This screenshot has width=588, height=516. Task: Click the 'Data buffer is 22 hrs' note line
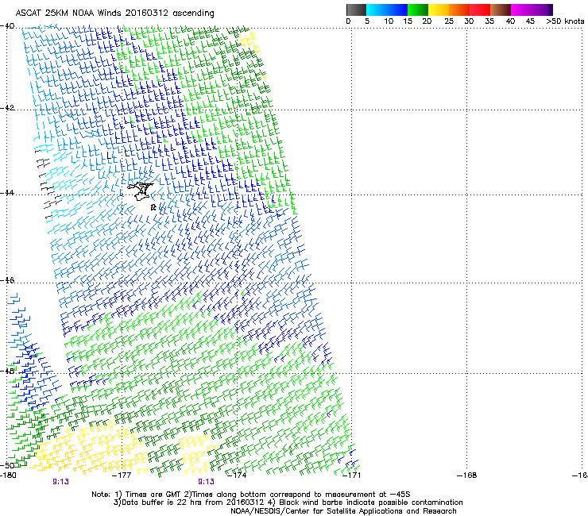point(288,503)
